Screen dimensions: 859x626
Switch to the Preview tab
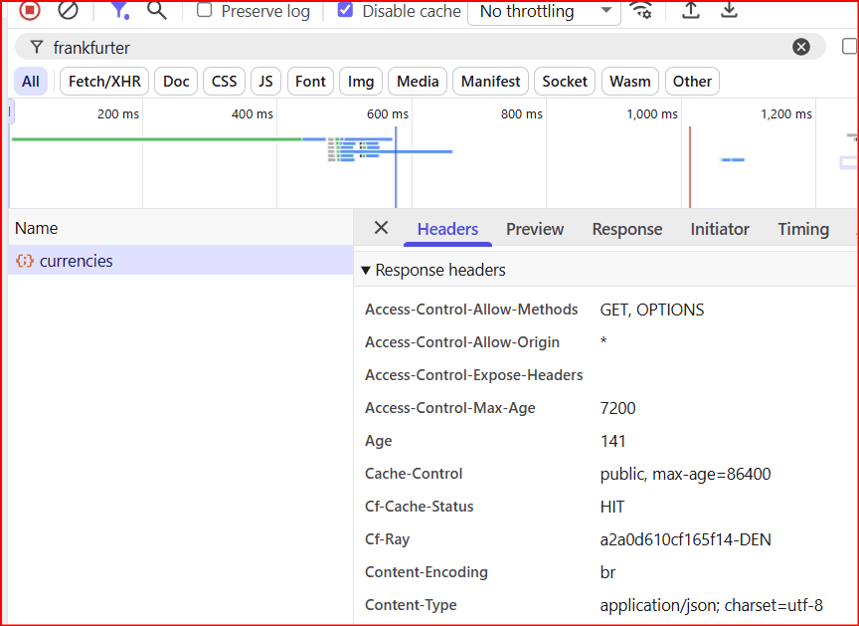[x=535, y=229]
